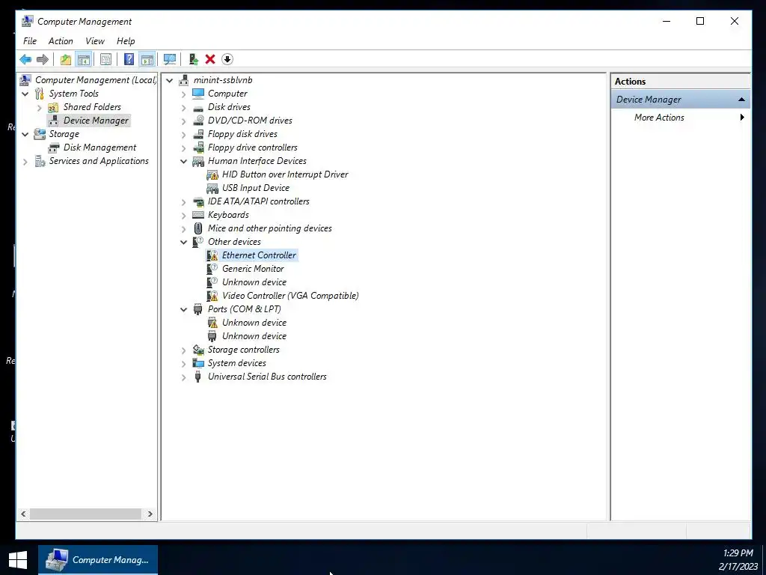766x575 pixels.
Task: Toggle Show/Hide Action Pane toolbar button
Action: [x=147, y=60]
